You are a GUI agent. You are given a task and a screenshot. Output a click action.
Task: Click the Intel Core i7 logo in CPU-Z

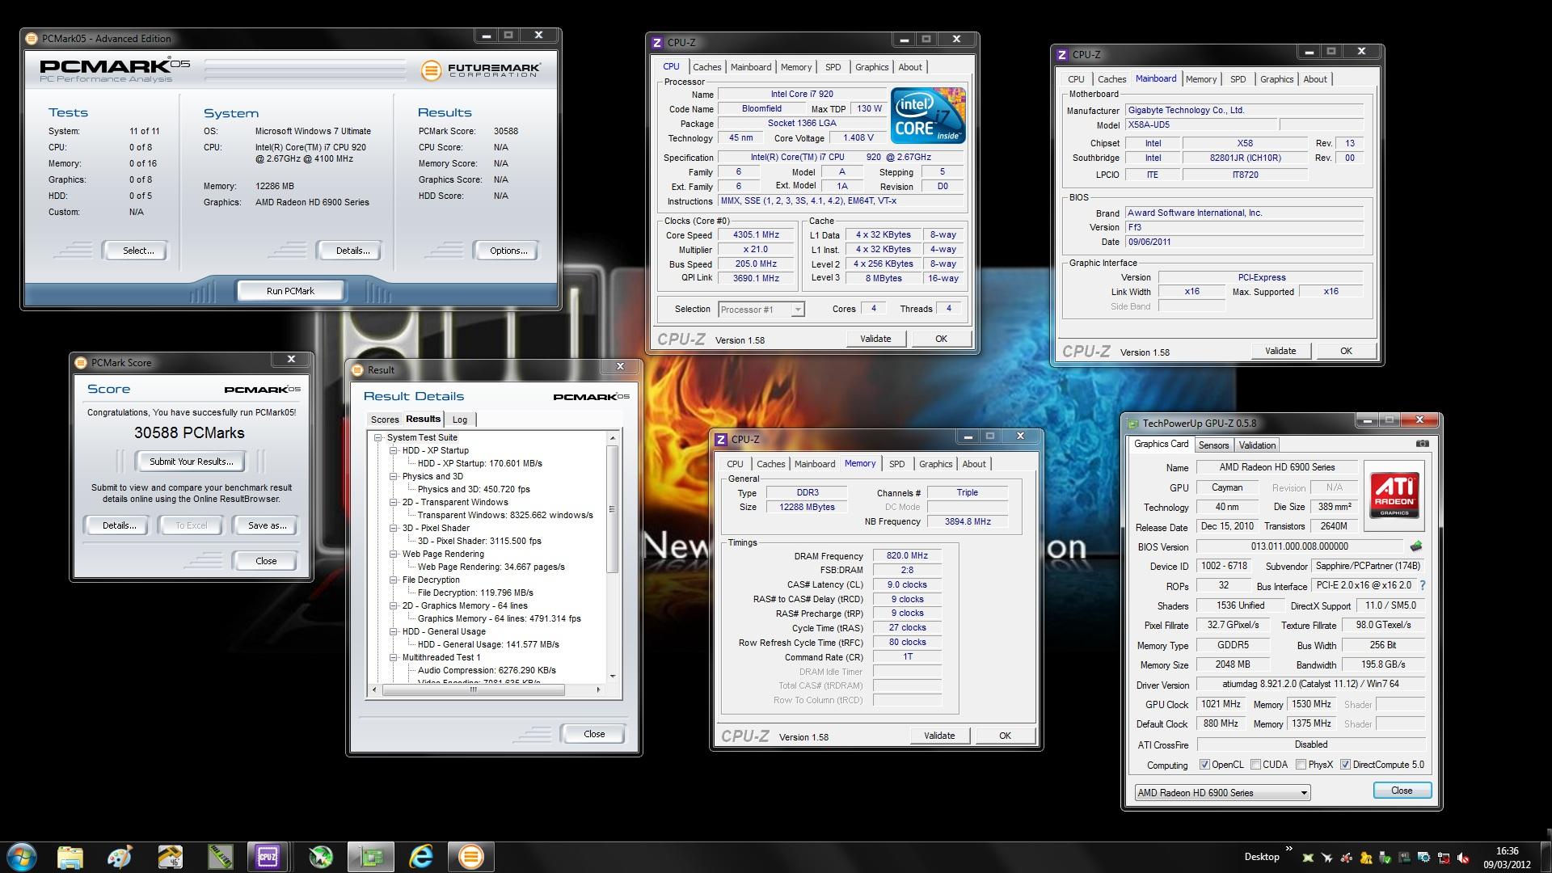(928, 116)
